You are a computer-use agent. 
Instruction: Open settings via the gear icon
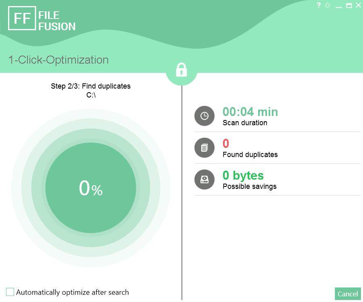pos(328,6)
